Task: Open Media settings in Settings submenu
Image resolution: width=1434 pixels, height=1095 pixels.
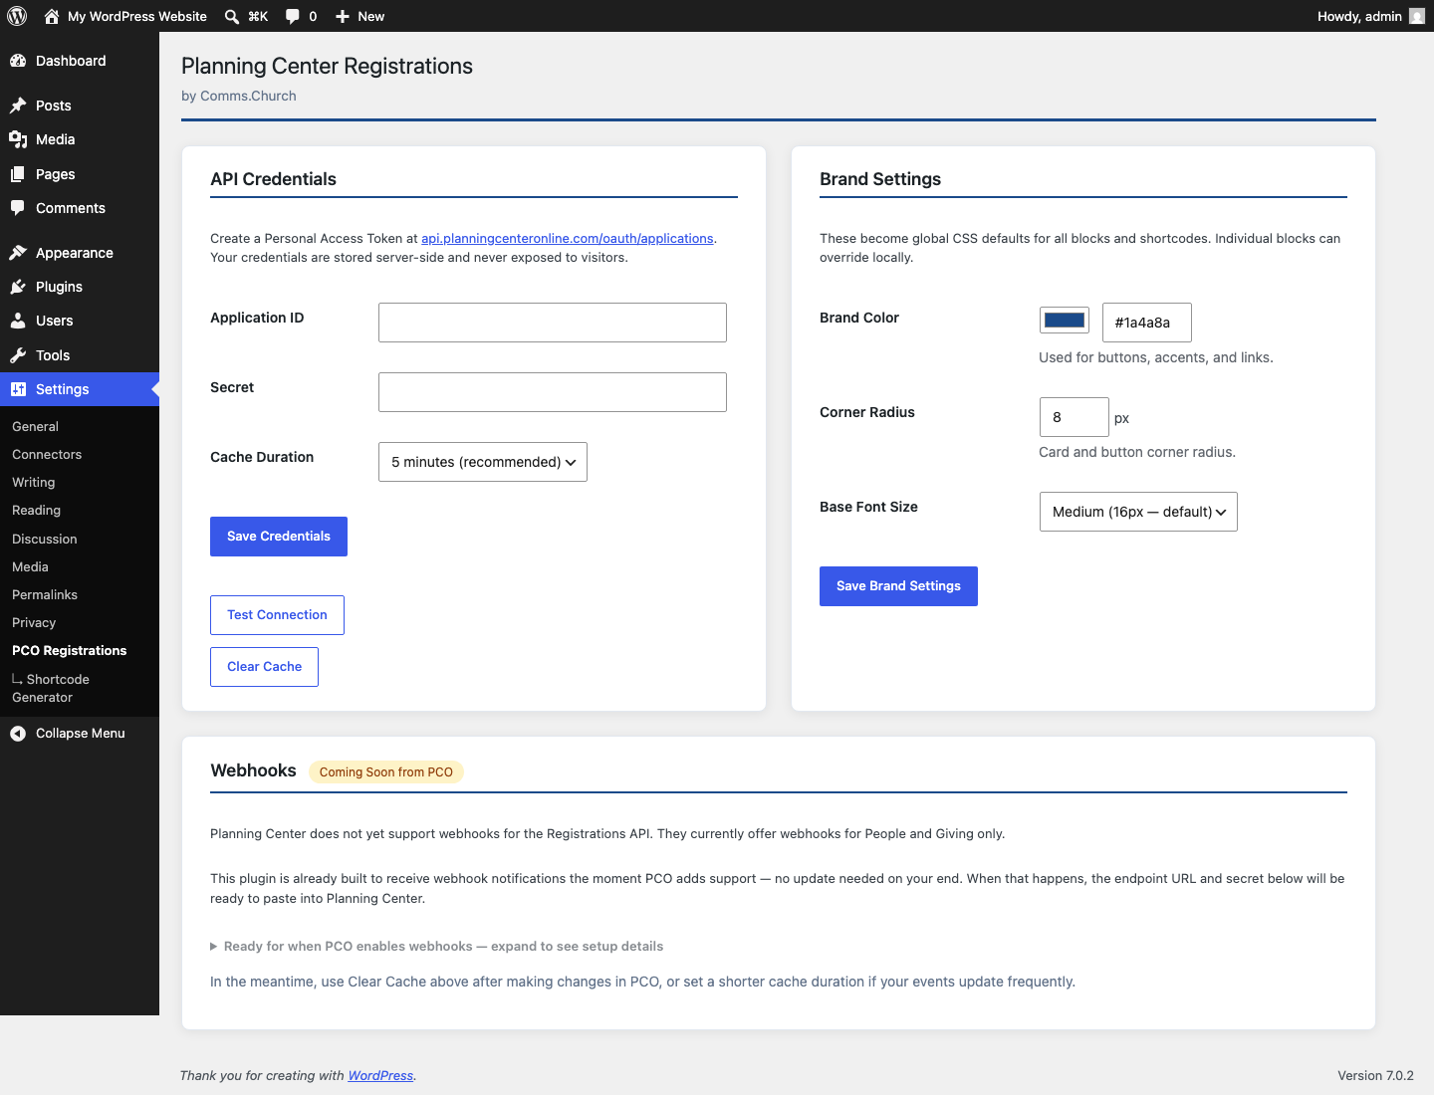Action: click(x=30, y=566)
